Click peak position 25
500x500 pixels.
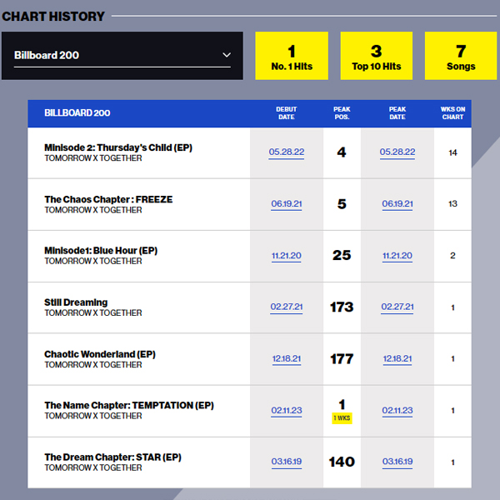coord(342,256)
